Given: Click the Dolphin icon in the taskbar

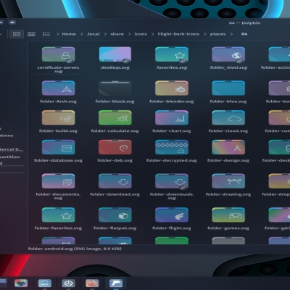Looking at the screenshot, I should [x=116, y=283].
